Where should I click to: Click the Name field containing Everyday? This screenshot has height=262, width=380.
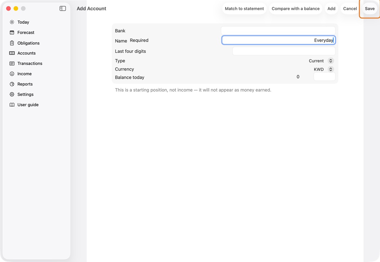[x=279, y=40]
